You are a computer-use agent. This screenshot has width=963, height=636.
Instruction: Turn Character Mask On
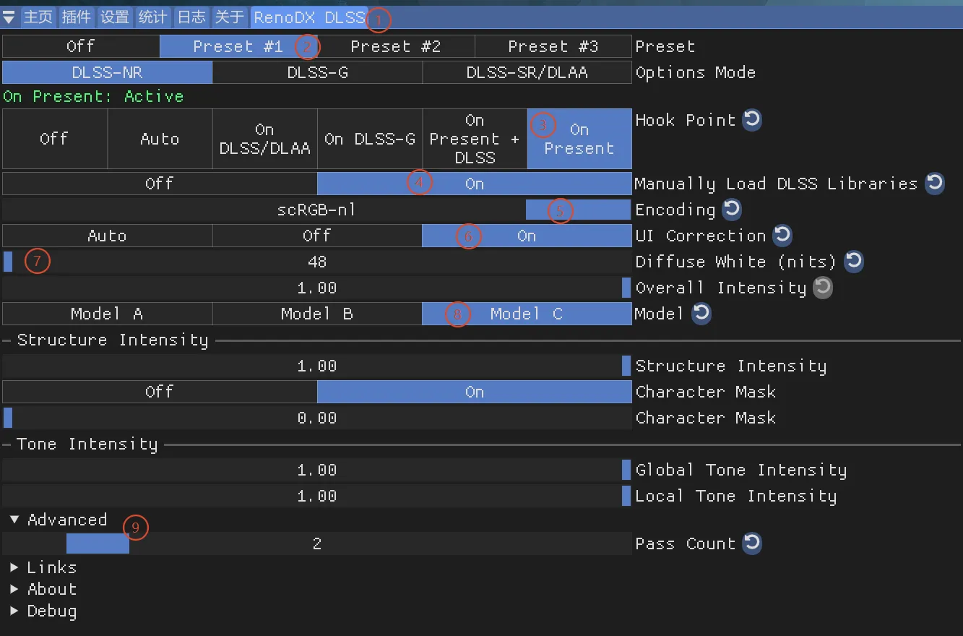pyautogui.click(x=475, y=392)
